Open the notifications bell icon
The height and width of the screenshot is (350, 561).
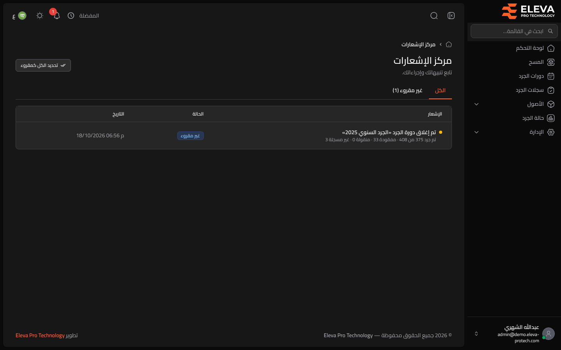click(x=56, y=16)
